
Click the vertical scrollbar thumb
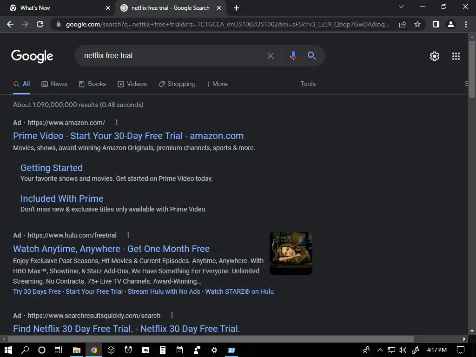point(472,69)
